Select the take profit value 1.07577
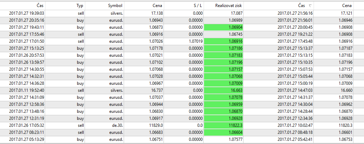Viewport: 364px width, 144px height. coord(235,139)
